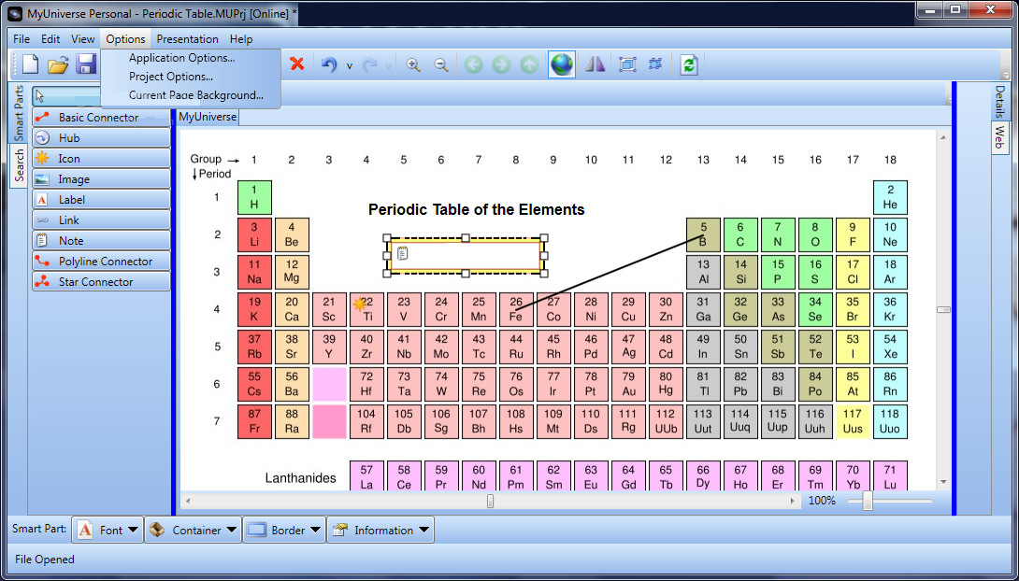Click the overlapping frames icon in the toolbar
This screenshot has width=1019, height=581.
[627, 64]
